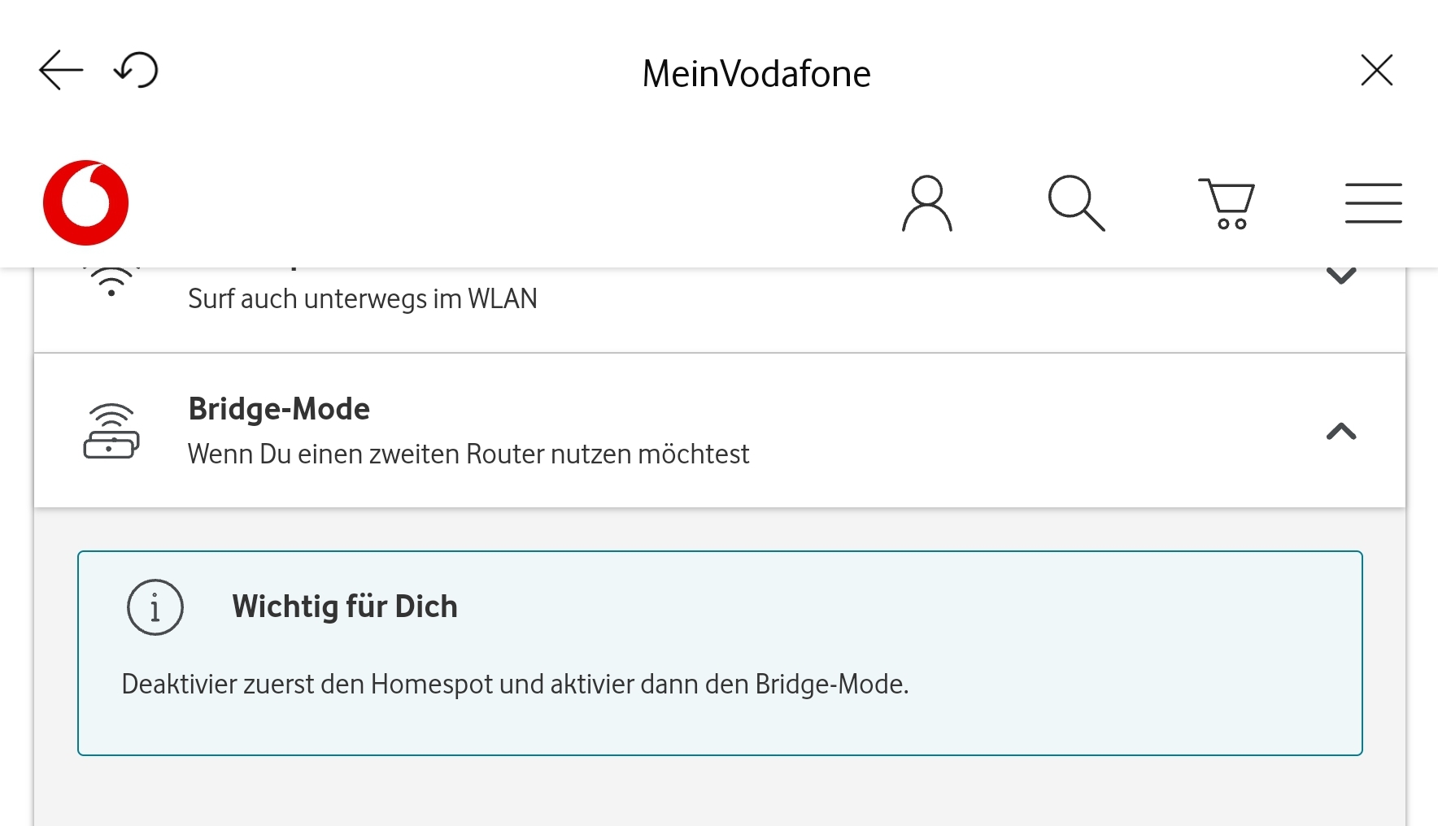Viewport: 1438px width, 826px height.
Task: Click the 'Wichtig für Dich' heading
Action: tap(345, 606)
